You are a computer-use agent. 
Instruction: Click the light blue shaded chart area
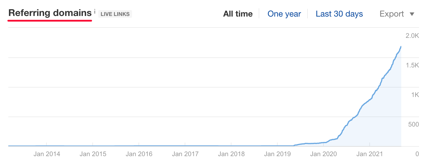click(382, 124)
